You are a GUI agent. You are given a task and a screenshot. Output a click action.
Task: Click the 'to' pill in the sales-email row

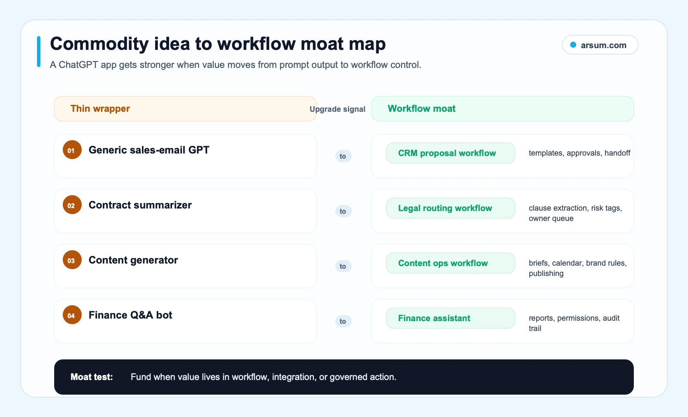(343, 156)
